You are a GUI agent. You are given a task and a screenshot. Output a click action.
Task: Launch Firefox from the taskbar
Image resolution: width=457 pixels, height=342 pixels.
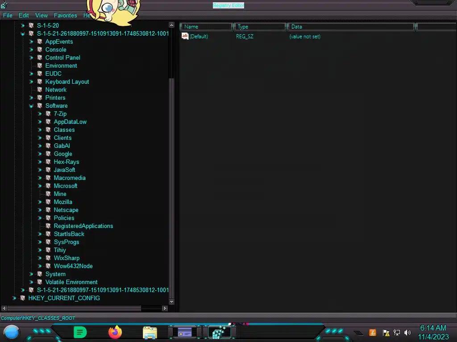click(115, 332)
